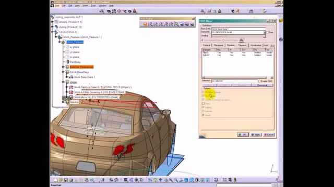The image size is (334, 187).
Task: Click the Zoom In magnifier icon
Action: point(171,180)
